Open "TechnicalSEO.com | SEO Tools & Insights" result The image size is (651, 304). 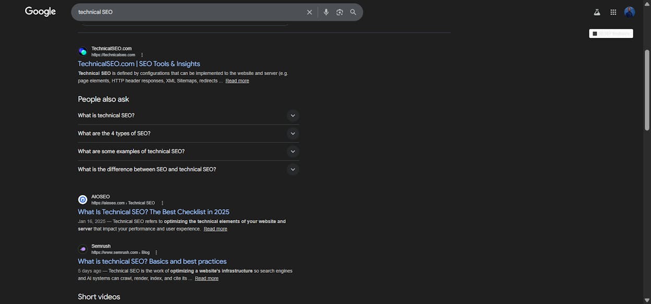[139, 64]
